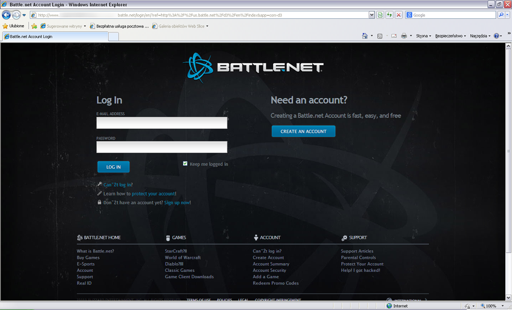Image resolution: width=512 pixels, height=310 pixels.
Task: Open Game Client Downloads link
Action: pos(189,276)
